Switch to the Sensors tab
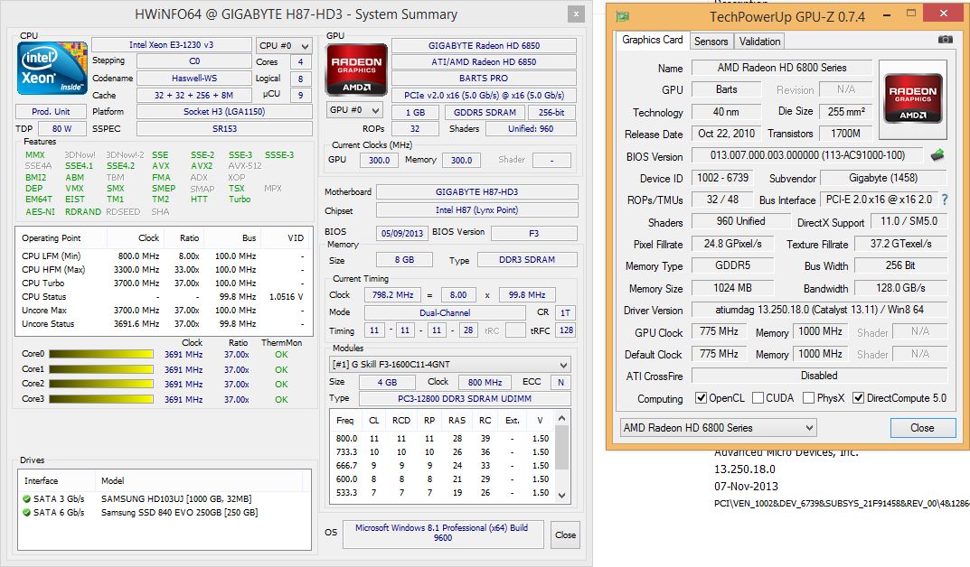The height and width of the screenshot is (567, 970). [711, 42]
